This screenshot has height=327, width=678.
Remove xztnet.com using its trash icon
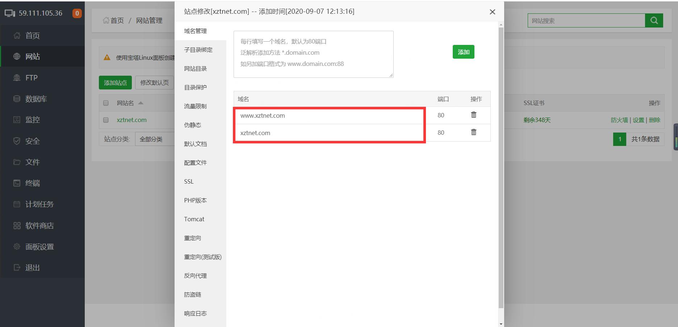(473, 133)
